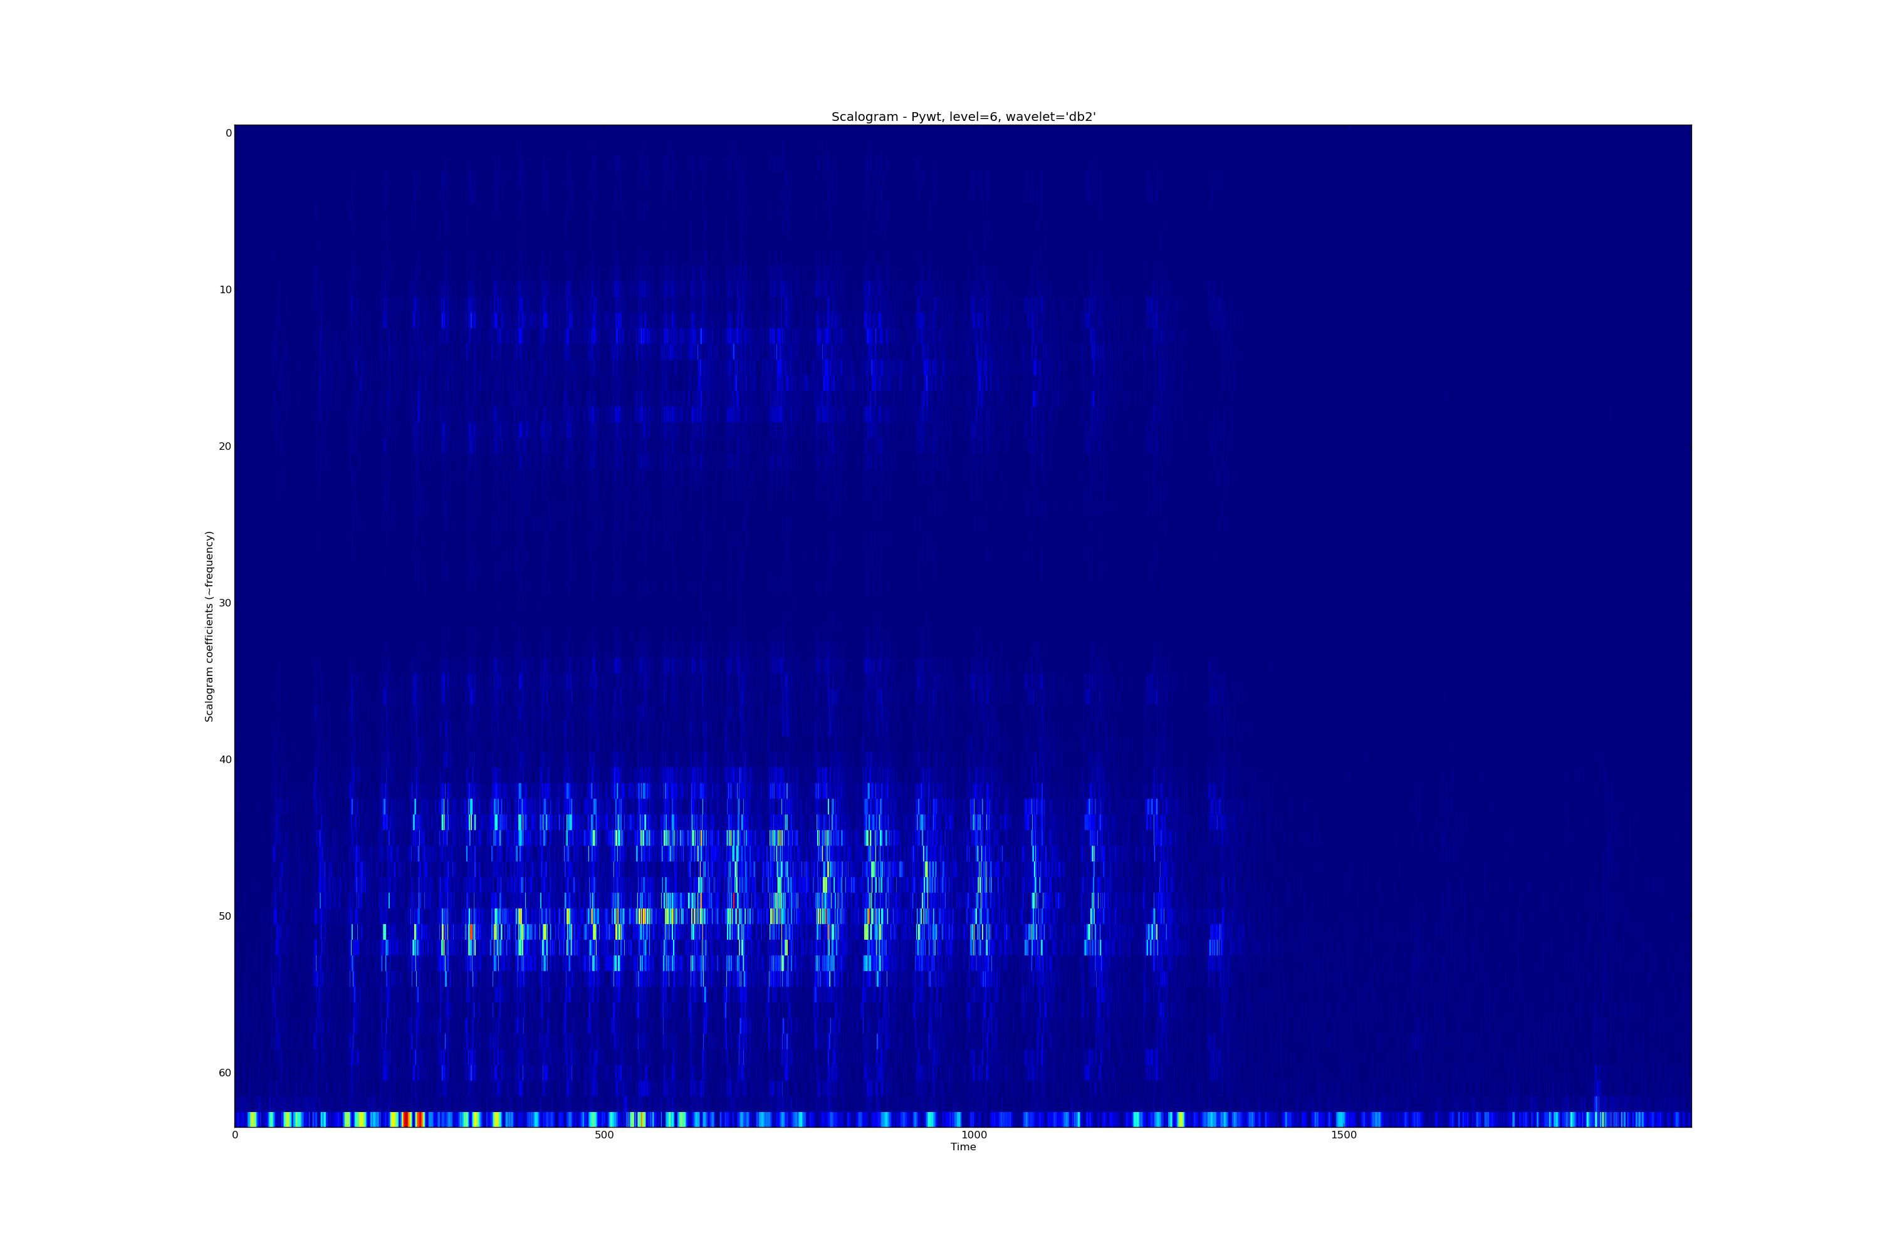Click the word 'Scalogram' in the plot title

(865, 117)
